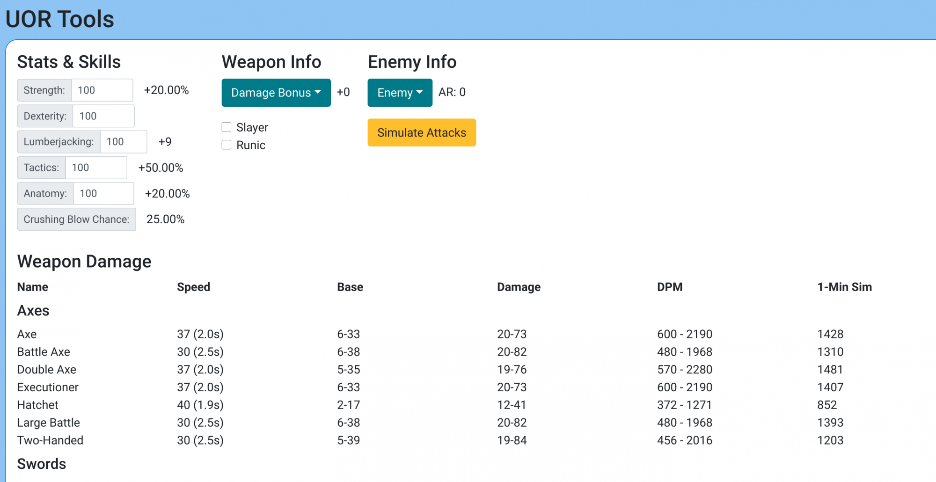Click the +9 Lumberjacking bonus text
Image resolution: width=936 pixels, height=482 pixels.
point(165,142)
